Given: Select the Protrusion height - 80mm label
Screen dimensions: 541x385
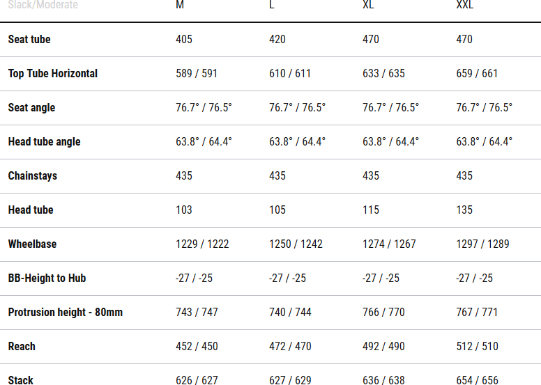Looking at the screenshot, I should [65, 312].
